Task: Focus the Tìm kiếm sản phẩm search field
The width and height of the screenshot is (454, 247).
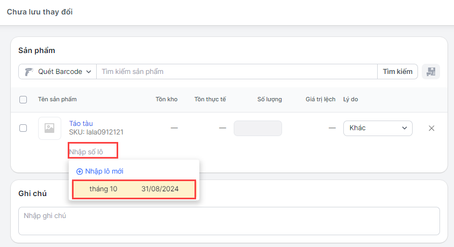Action: tap(237, 72)
